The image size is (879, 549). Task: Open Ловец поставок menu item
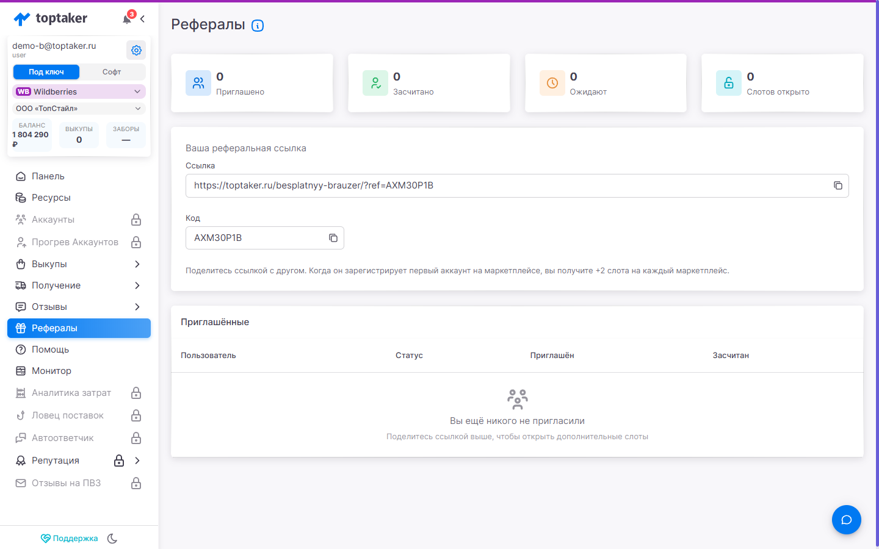pyautogui.click(x=79, y=415)
